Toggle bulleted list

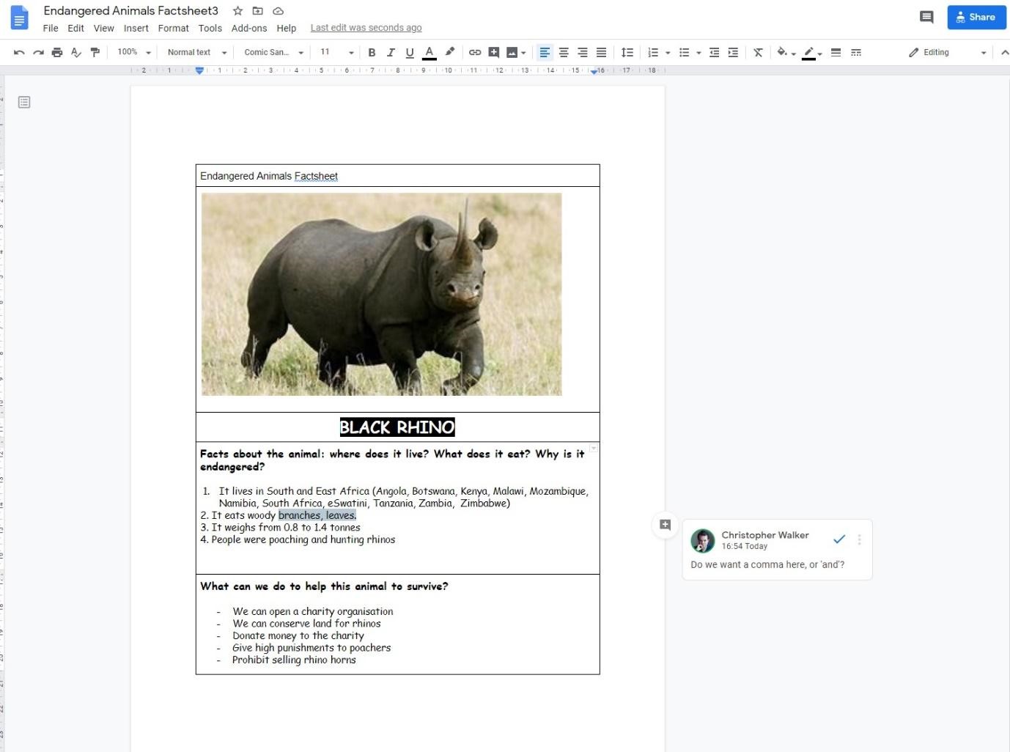tap(684, 52)
